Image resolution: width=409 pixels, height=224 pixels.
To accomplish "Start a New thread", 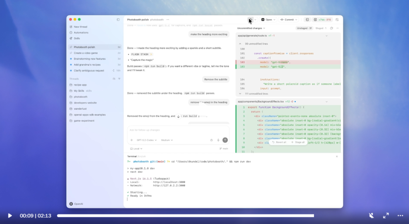I will click(80, 27).
